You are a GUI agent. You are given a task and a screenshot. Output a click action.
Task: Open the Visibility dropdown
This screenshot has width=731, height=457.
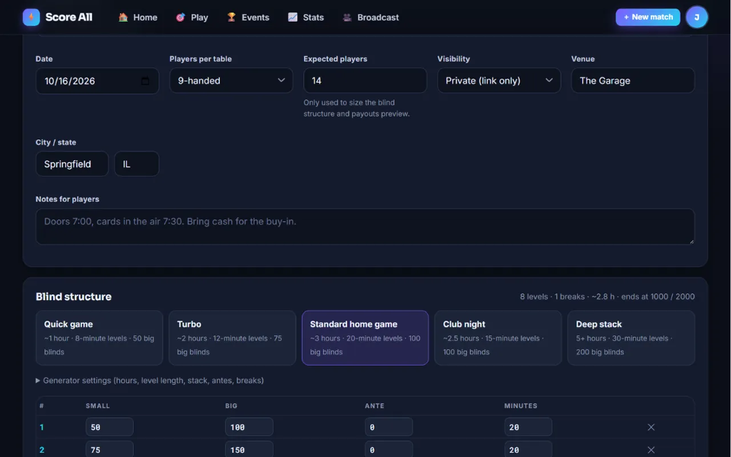499,81
